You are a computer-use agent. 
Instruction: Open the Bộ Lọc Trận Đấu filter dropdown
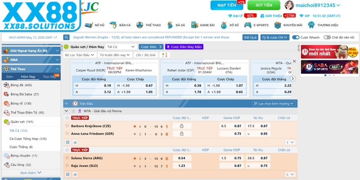tap(80, 55)
